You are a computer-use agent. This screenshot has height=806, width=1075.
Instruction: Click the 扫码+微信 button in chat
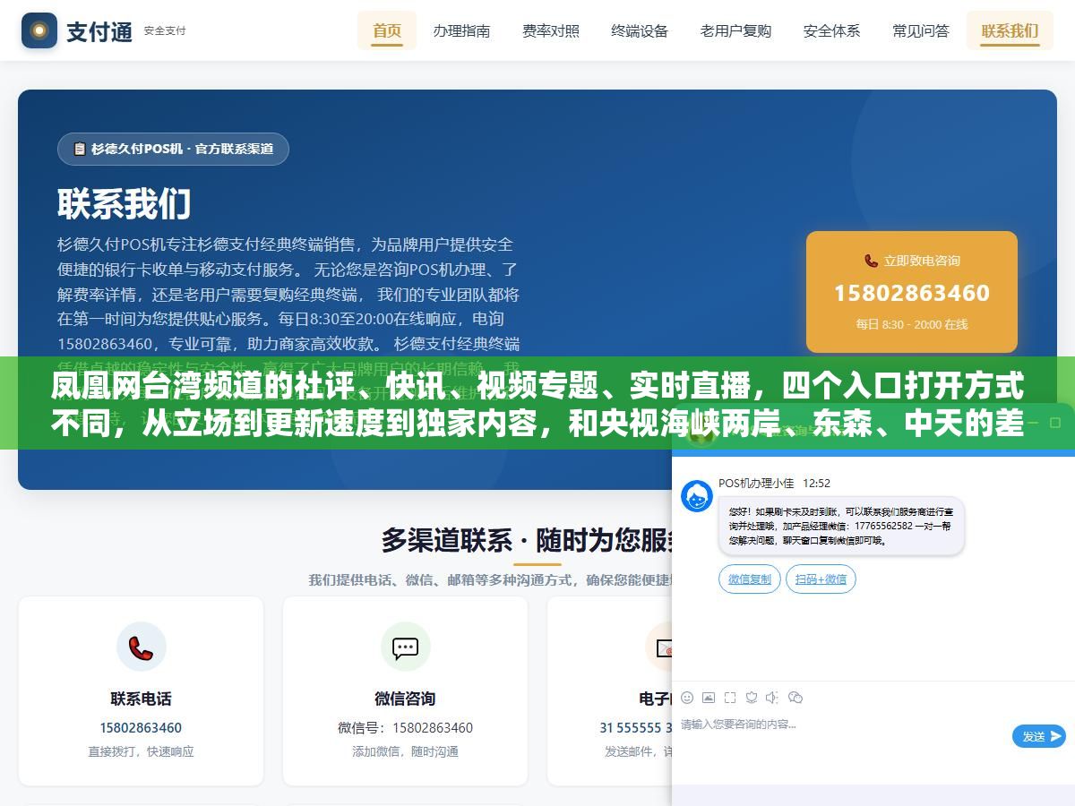[x=821, y=579]
